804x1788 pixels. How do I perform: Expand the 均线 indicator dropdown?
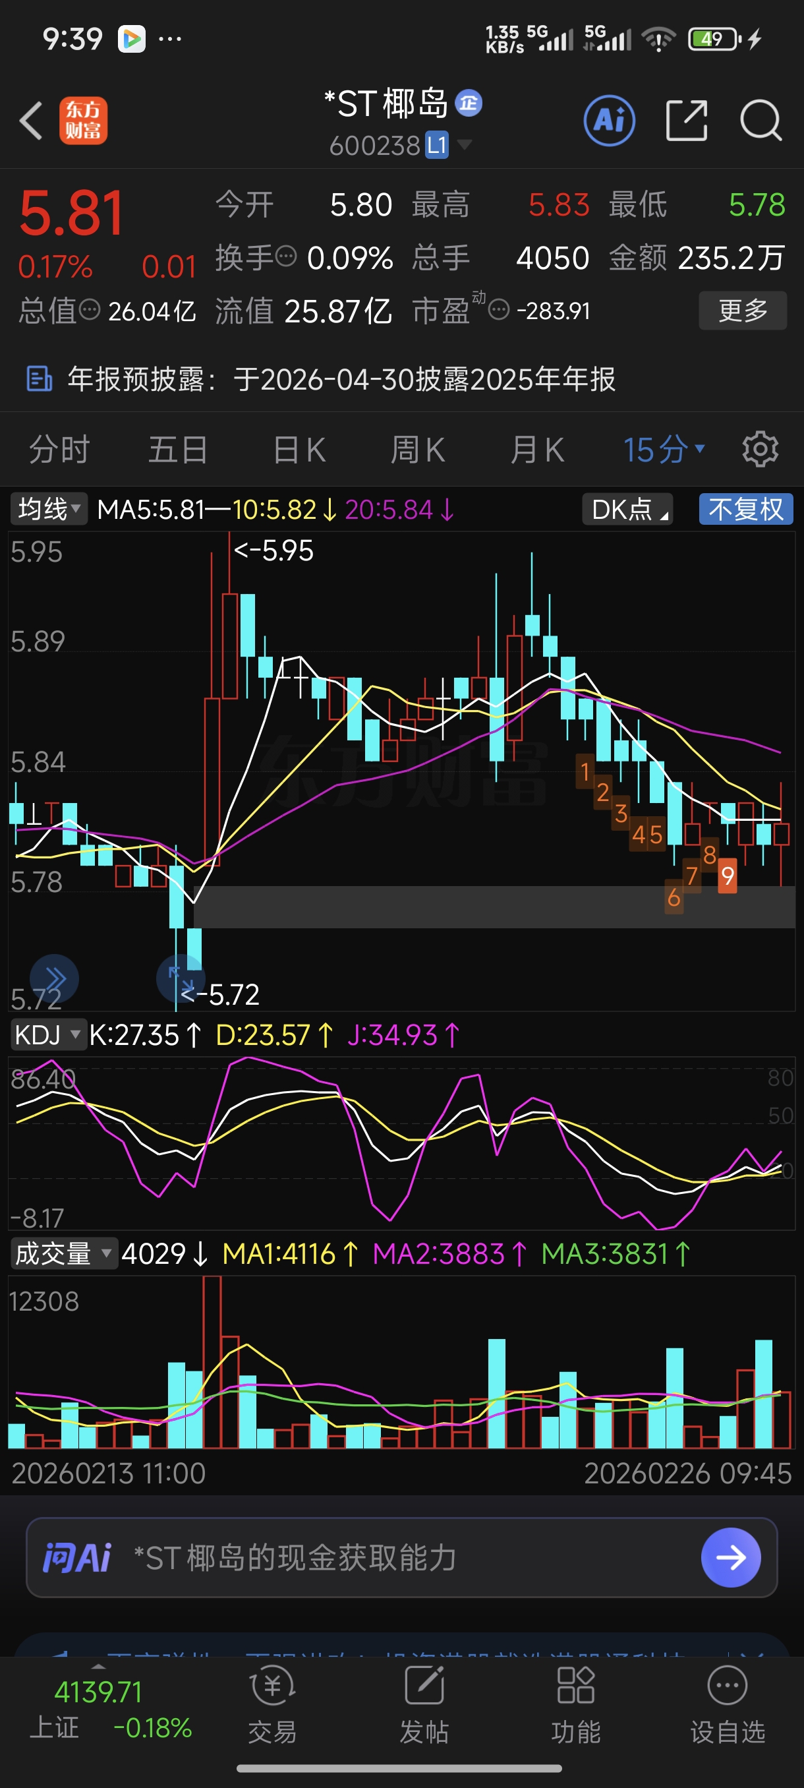click(49, 510)
